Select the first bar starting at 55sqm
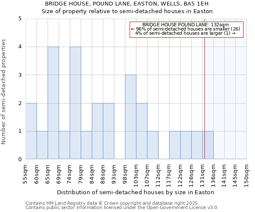Viewport: 255px width, 212px height. click(x=31, y=131)
